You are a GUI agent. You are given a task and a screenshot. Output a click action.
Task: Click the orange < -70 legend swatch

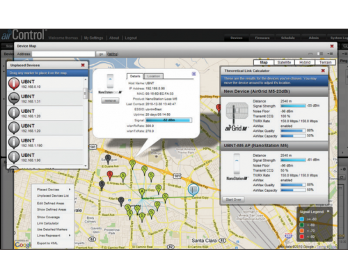(x=302, y=231)
